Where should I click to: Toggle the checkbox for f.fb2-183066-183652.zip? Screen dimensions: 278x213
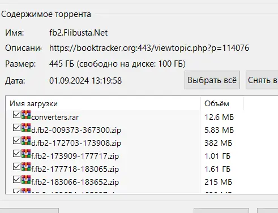click(x=16, y=180)
